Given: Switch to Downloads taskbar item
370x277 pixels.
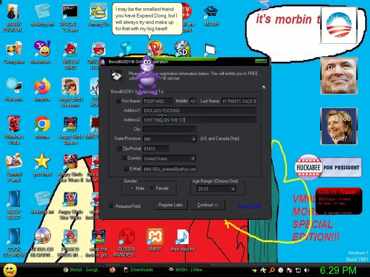Looking at the screenshot, I should pos(142,270).
